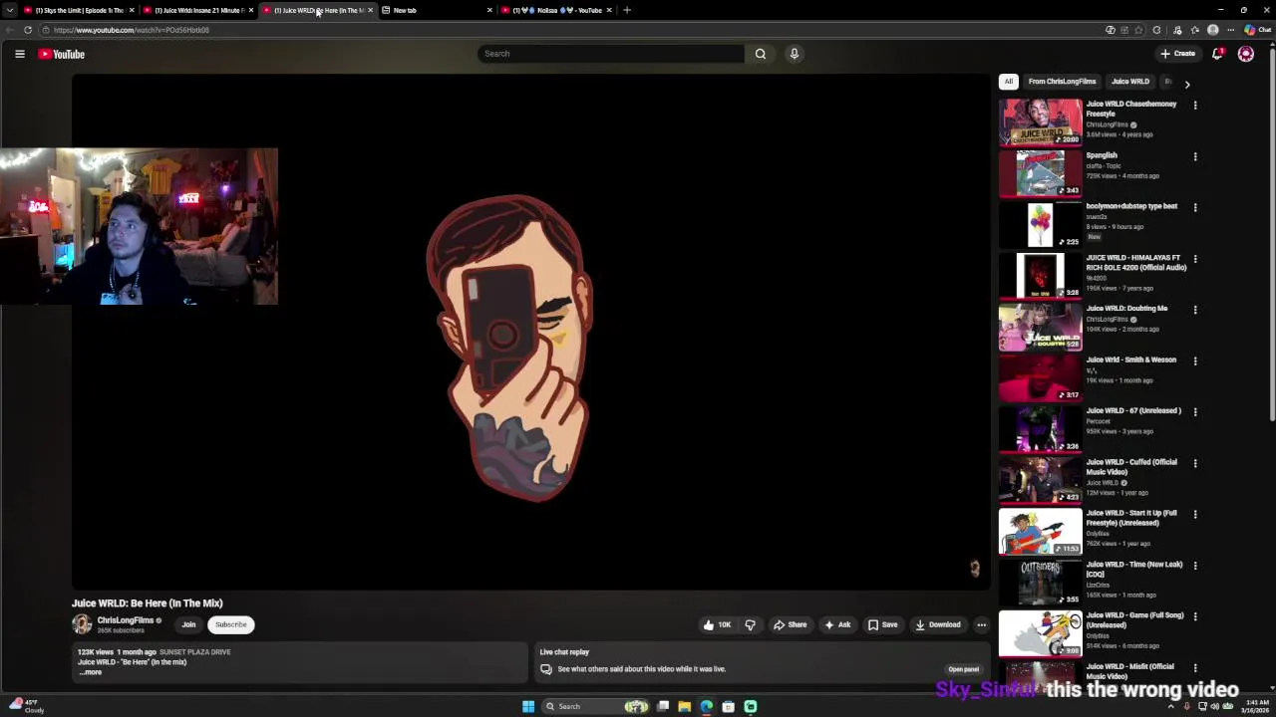
Task: Click the browser address bar URL
Action: (132, 30)
